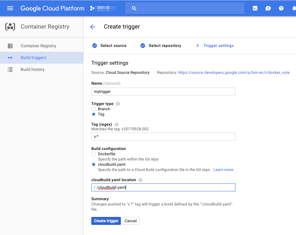Cancel trigger creation

coord(131,221)
